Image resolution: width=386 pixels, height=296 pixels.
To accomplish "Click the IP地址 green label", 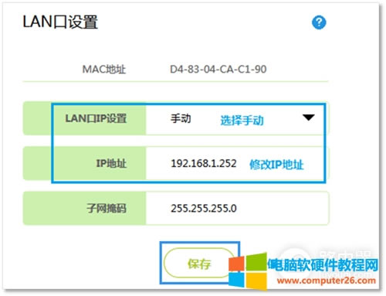I will pos(111,163).
